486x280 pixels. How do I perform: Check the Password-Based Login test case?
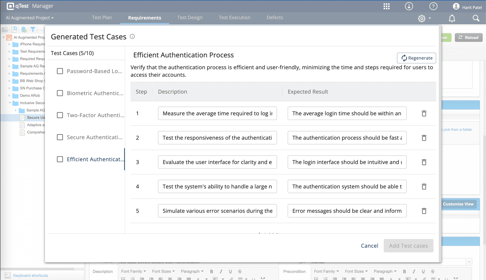tap(60, 71)
